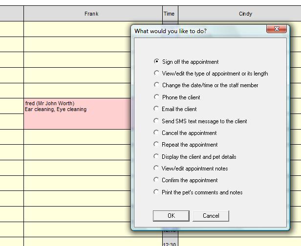Viewport: 301px width, 246px height.
Task: Click the Time column header
Action: 169,14
